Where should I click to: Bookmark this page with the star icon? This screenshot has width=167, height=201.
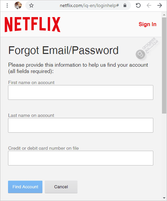pyautogui.click(x=31, y=5)
